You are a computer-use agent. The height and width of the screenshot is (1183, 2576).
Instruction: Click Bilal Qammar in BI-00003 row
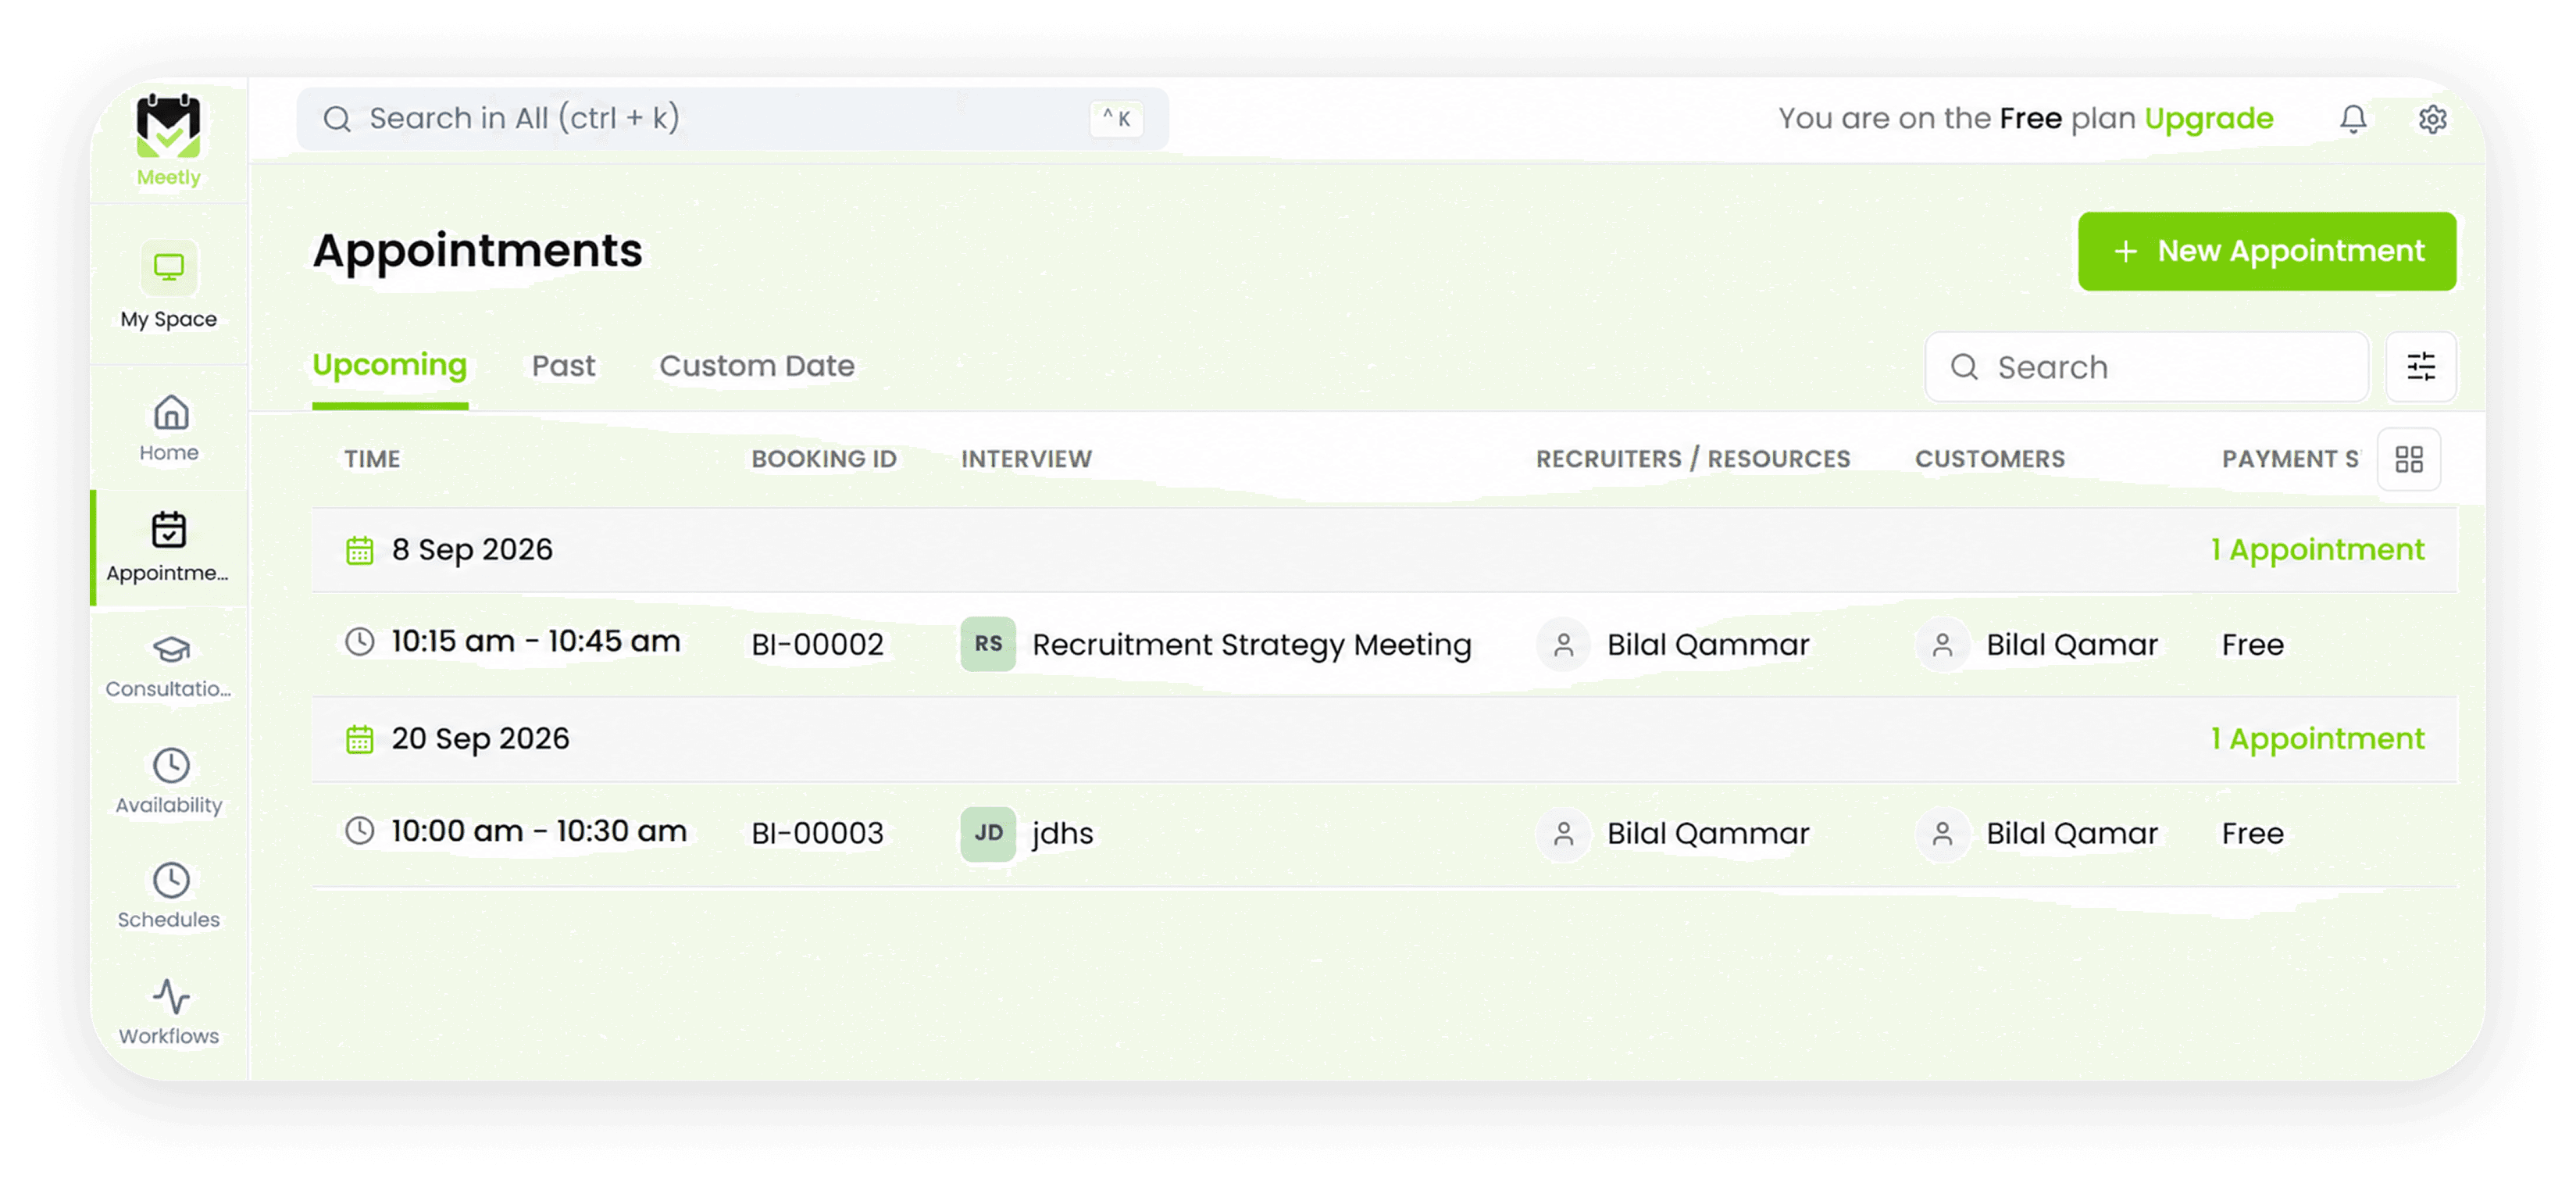pos(1708,834)
